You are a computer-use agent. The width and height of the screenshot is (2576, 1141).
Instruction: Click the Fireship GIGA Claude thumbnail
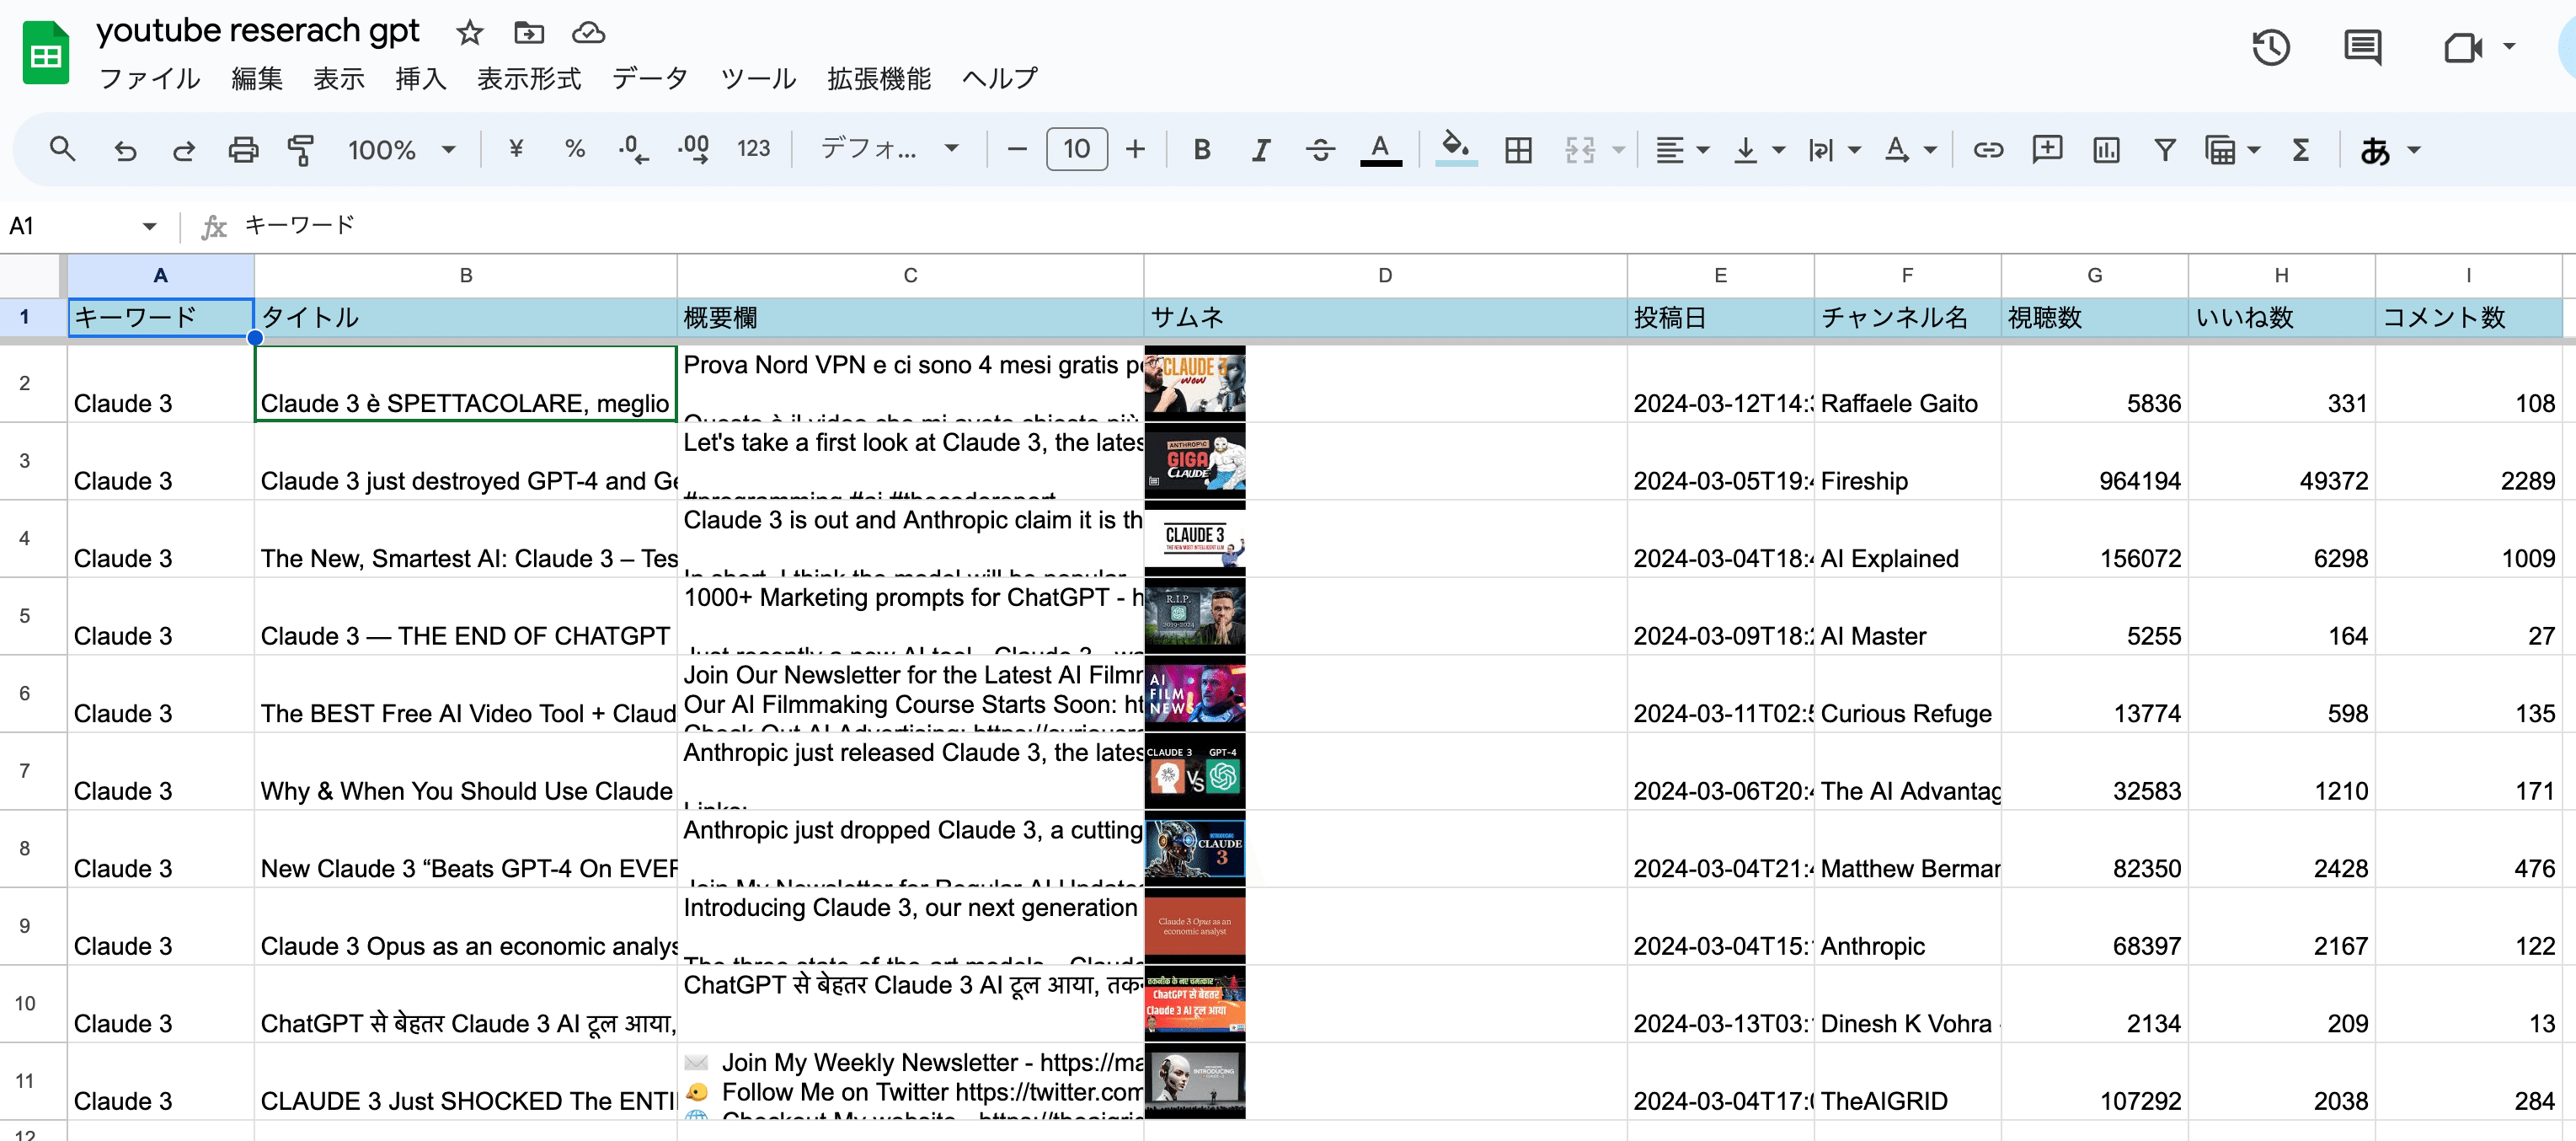(1195, 462)
